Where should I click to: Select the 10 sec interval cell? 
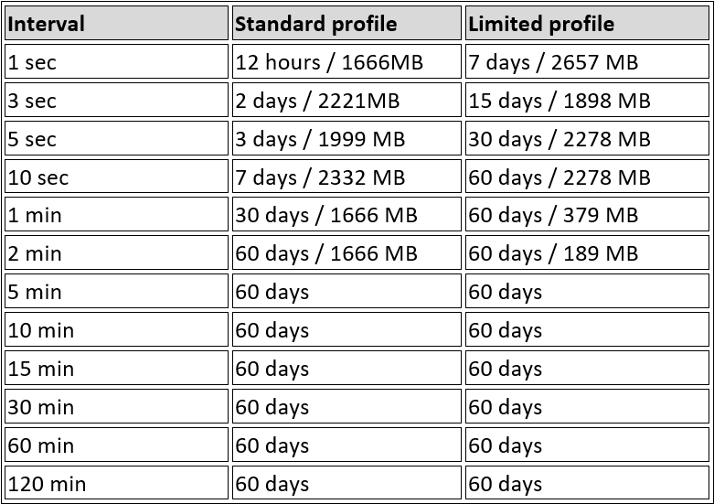coord(116,177)
